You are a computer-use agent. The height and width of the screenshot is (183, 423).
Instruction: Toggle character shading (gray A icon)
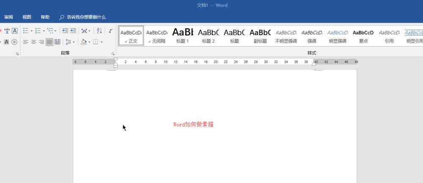point(6,42)
